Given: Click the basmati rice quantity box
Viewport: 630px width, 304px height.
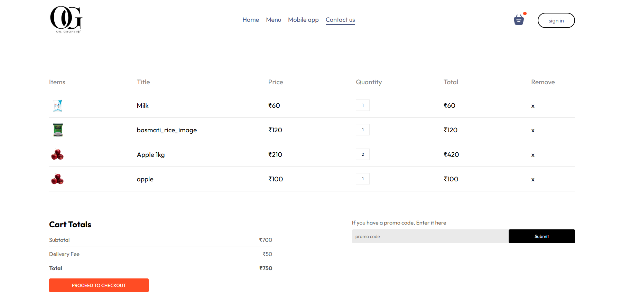Looking at the screenshot, I should pos(363,130).
